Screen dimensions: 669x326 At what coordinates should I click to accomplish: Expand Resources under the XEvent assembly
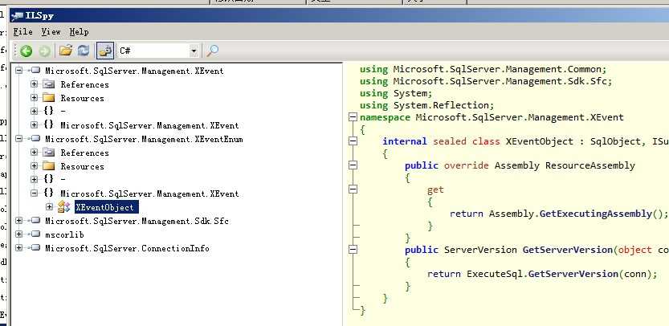point(34,98)
